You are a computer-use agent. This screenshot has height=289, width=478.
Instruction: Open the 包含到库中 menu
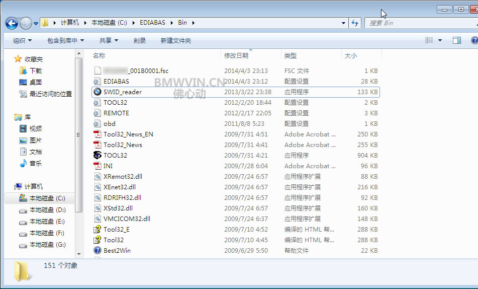click(65, 40)
